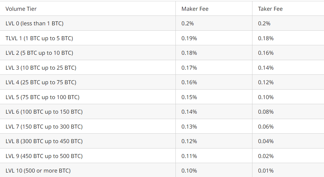This screenshot has width=324, height=177.
Task: Click the 0.19% maker fee value
Action: coord(189,38)
